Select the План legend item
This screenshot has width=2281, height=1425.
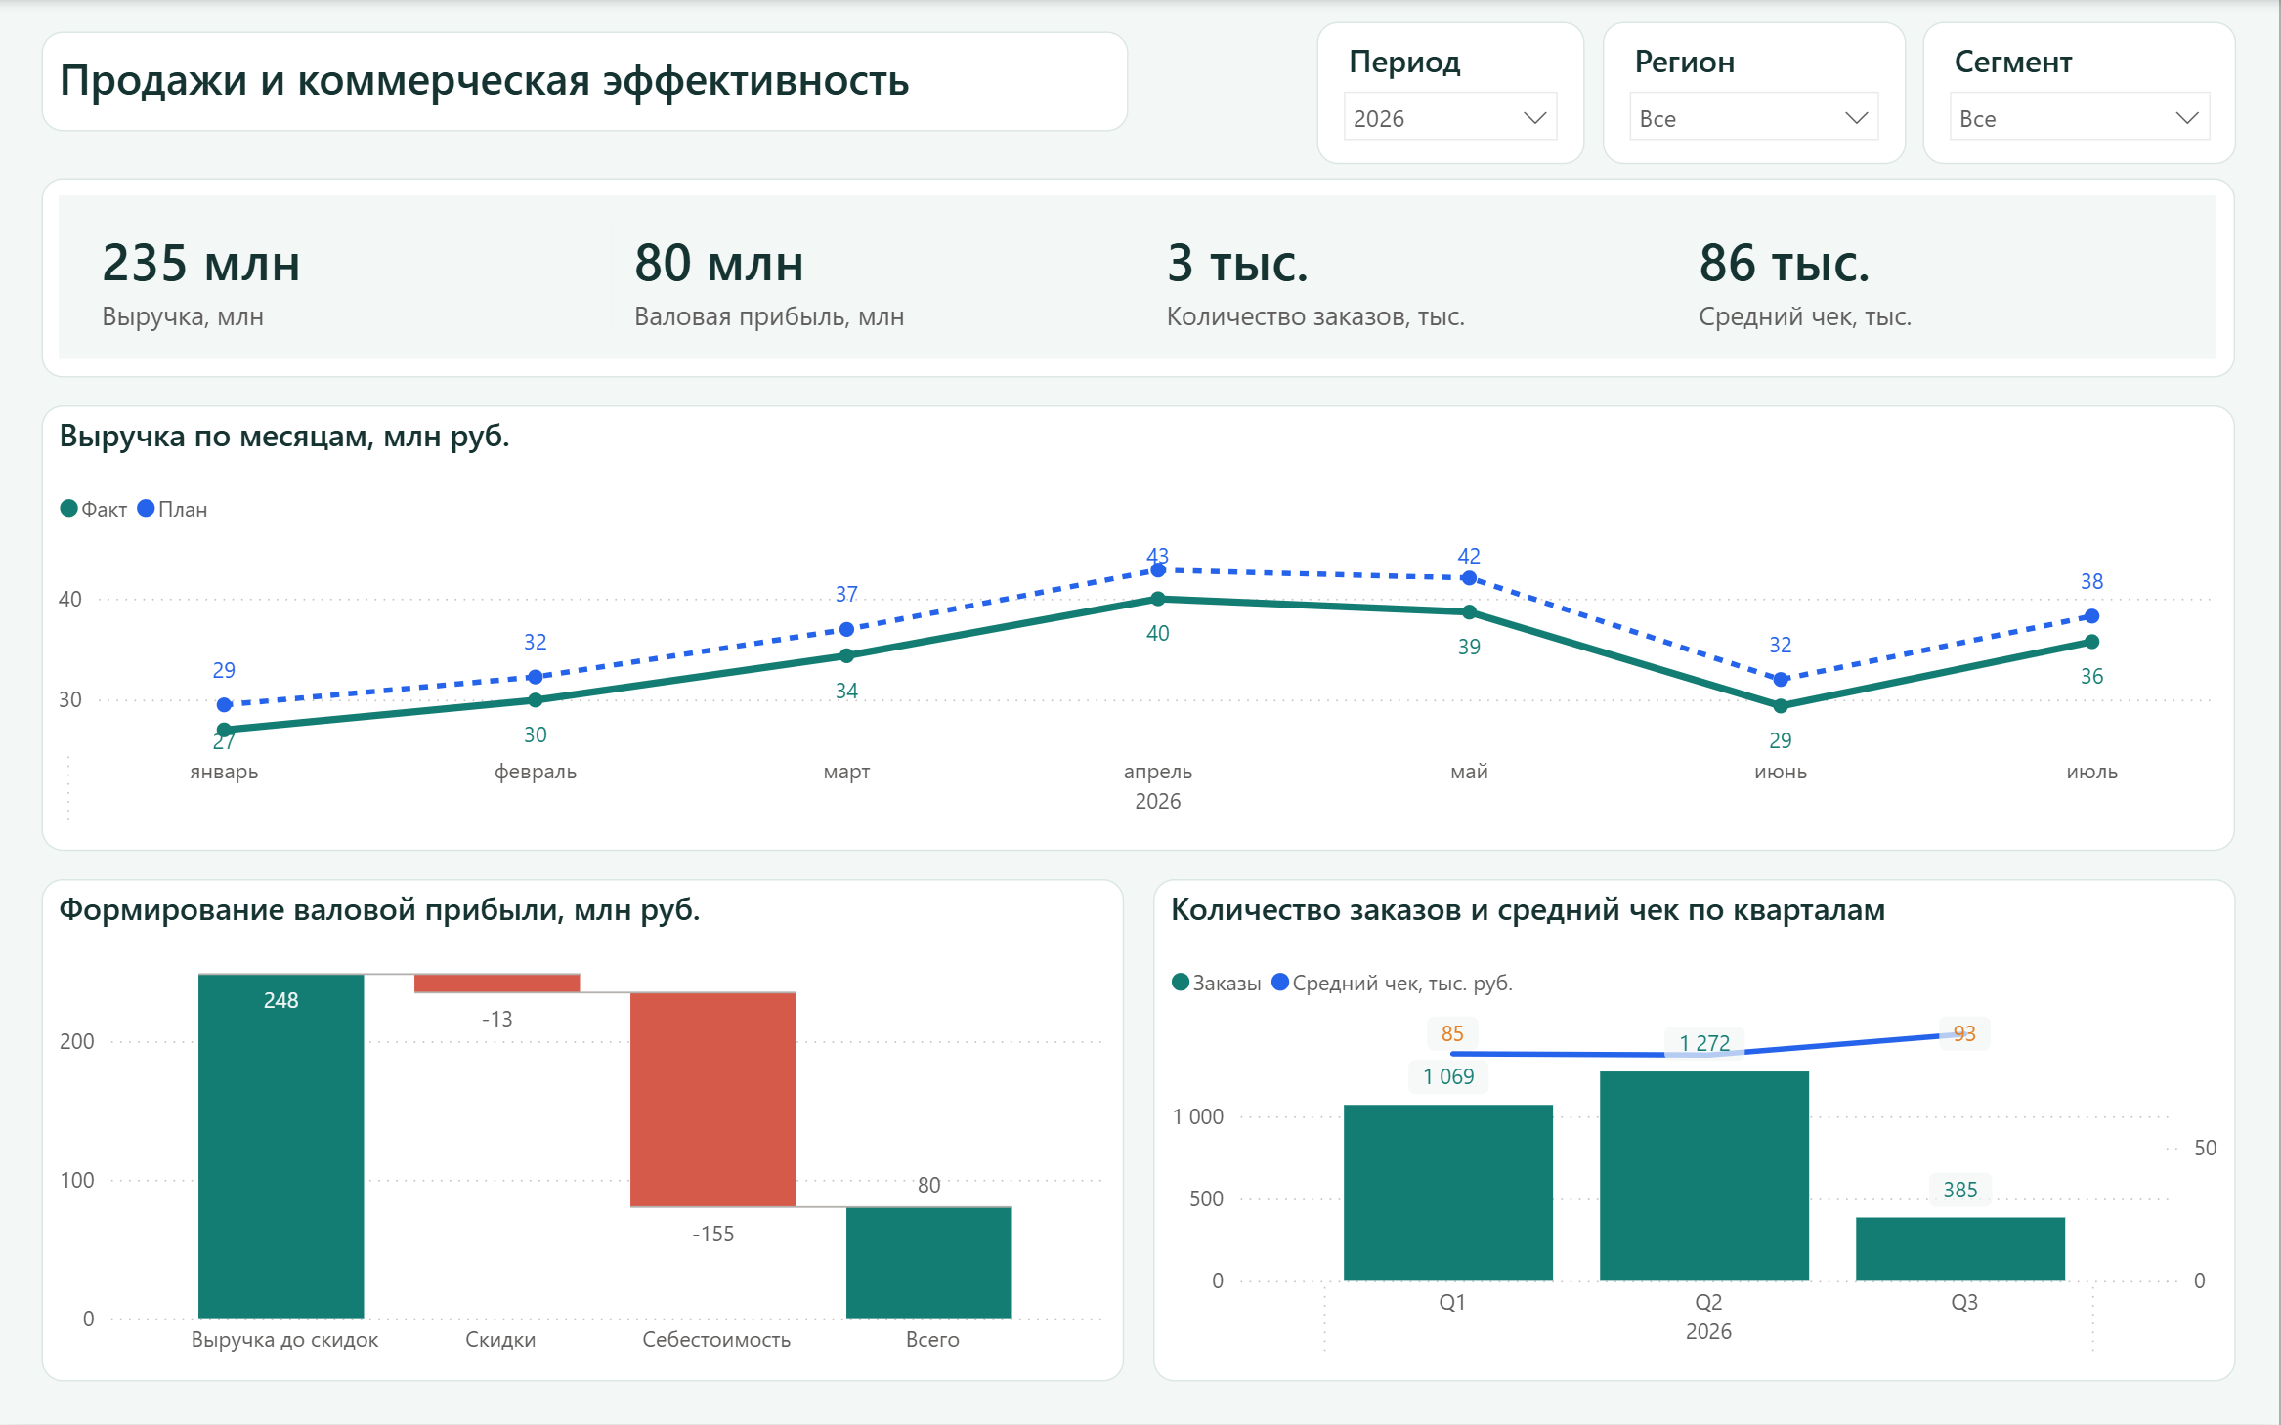pyautogui.click(x=172, y=509)
